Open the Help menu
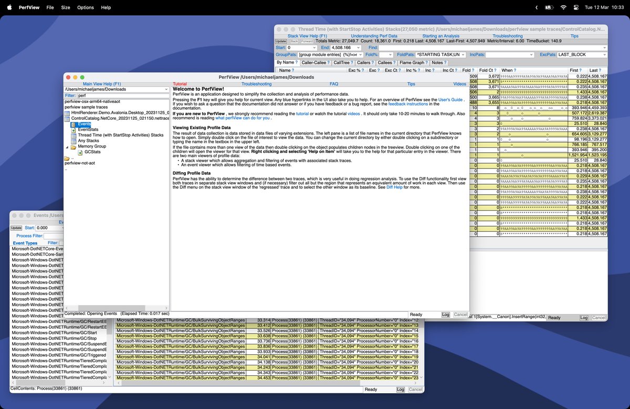The image size is (630, 409). click(x=106, y=7)
